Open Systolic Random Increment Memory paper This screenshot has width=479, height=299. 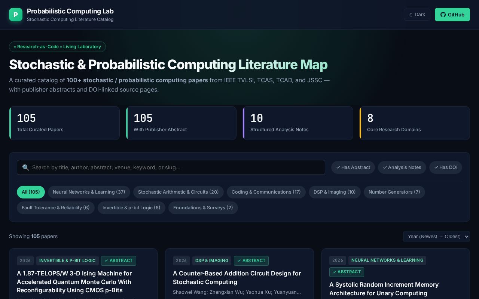[x=384, y=289]
